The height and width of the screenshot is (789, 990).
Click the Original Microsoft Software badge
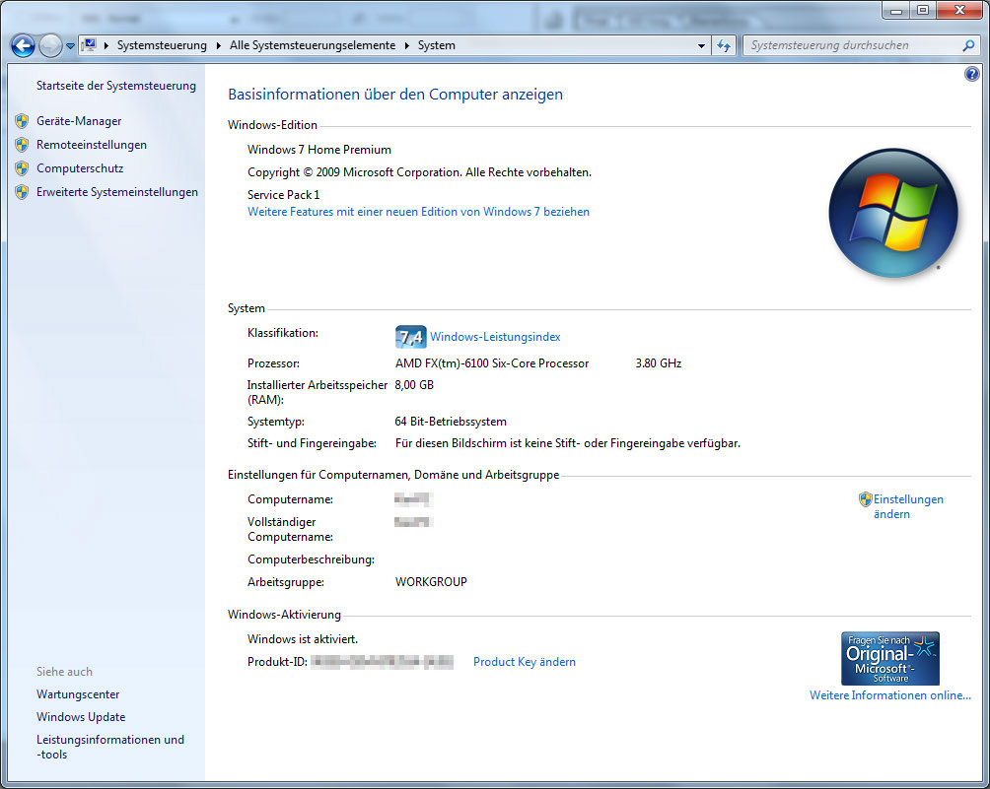click(890, 658)
